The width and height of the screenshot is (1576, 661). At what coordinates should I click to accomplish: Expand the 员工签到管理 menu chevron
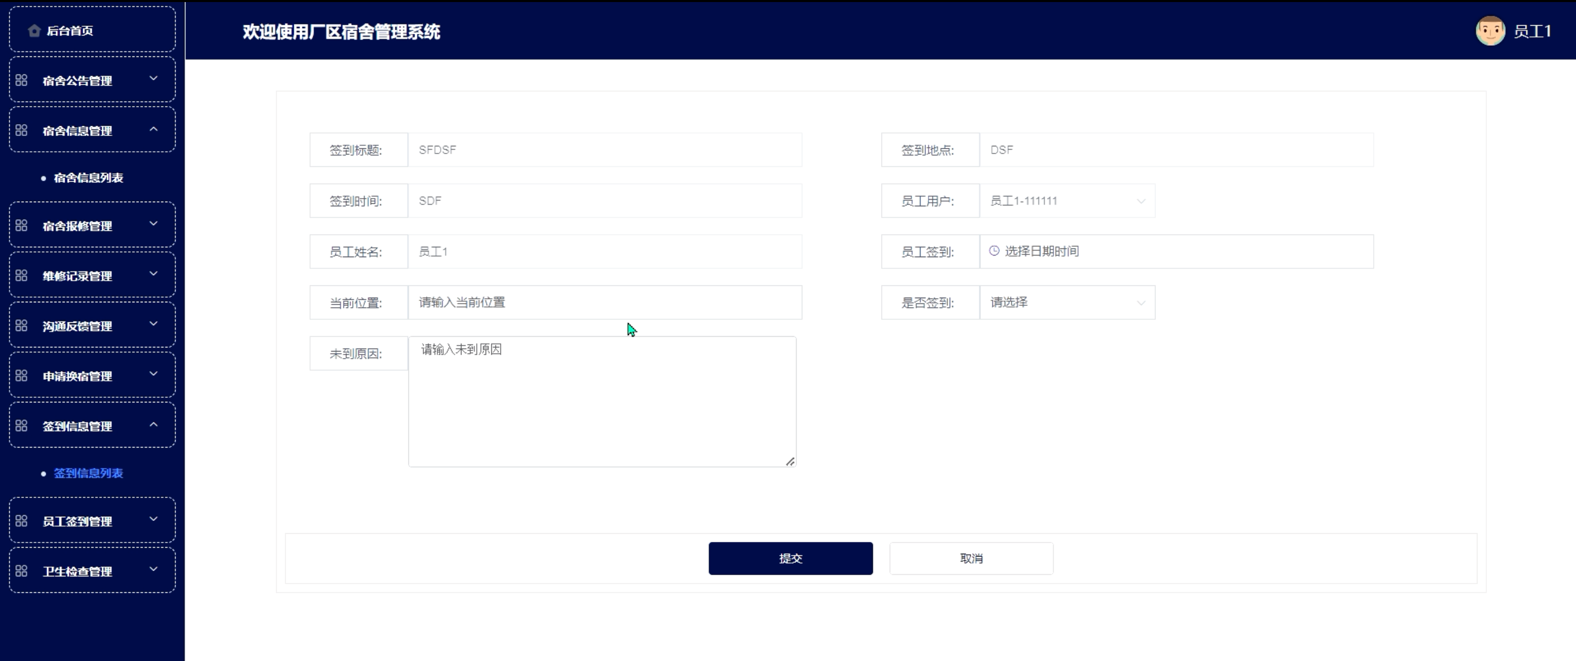(153, 519)
